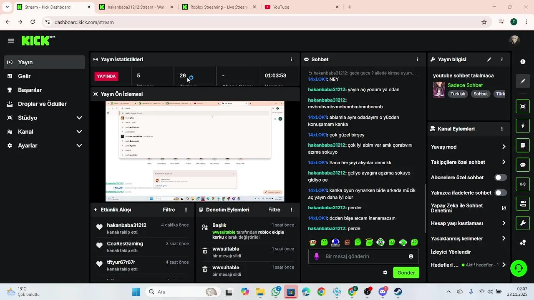Open Kanal Eylemleri three-dot menu
The image size is (534, 300).
[502, 129]
